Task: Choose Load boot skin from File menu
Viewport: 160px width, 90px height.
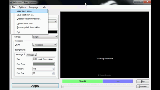Action: click(29, 11)
